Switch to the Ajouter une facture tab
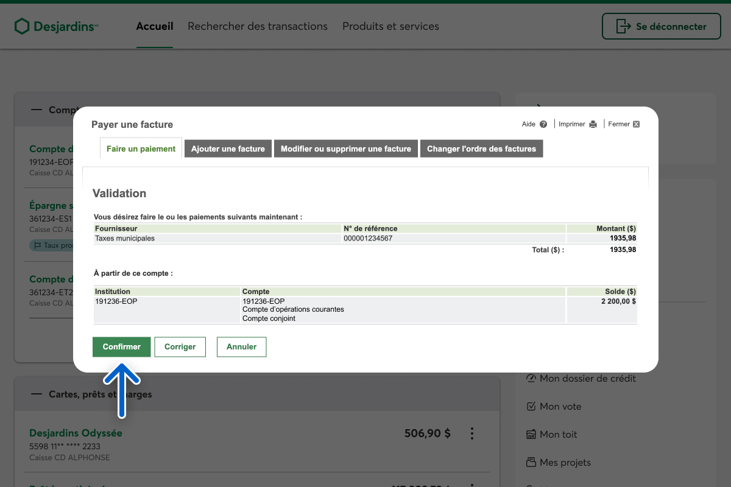 [x=228, y=149]
